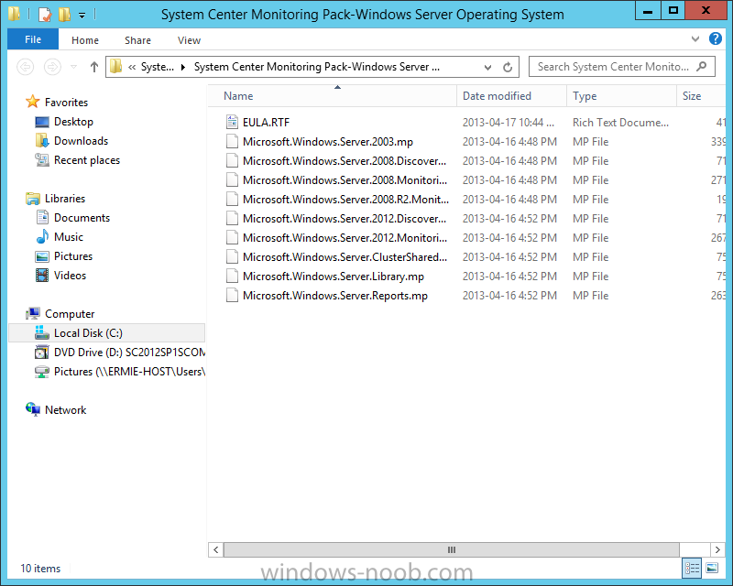Select the Server.2012.Monitoring management pack file

(x=345, y=237)
